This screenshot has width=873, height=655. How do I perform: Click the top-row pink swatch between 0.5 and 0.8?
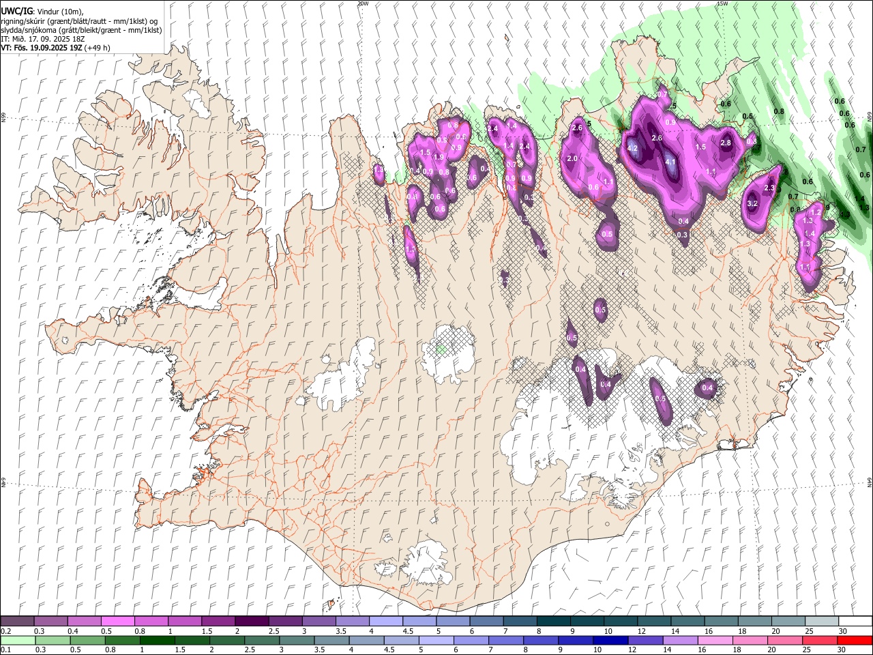(117, 622)
